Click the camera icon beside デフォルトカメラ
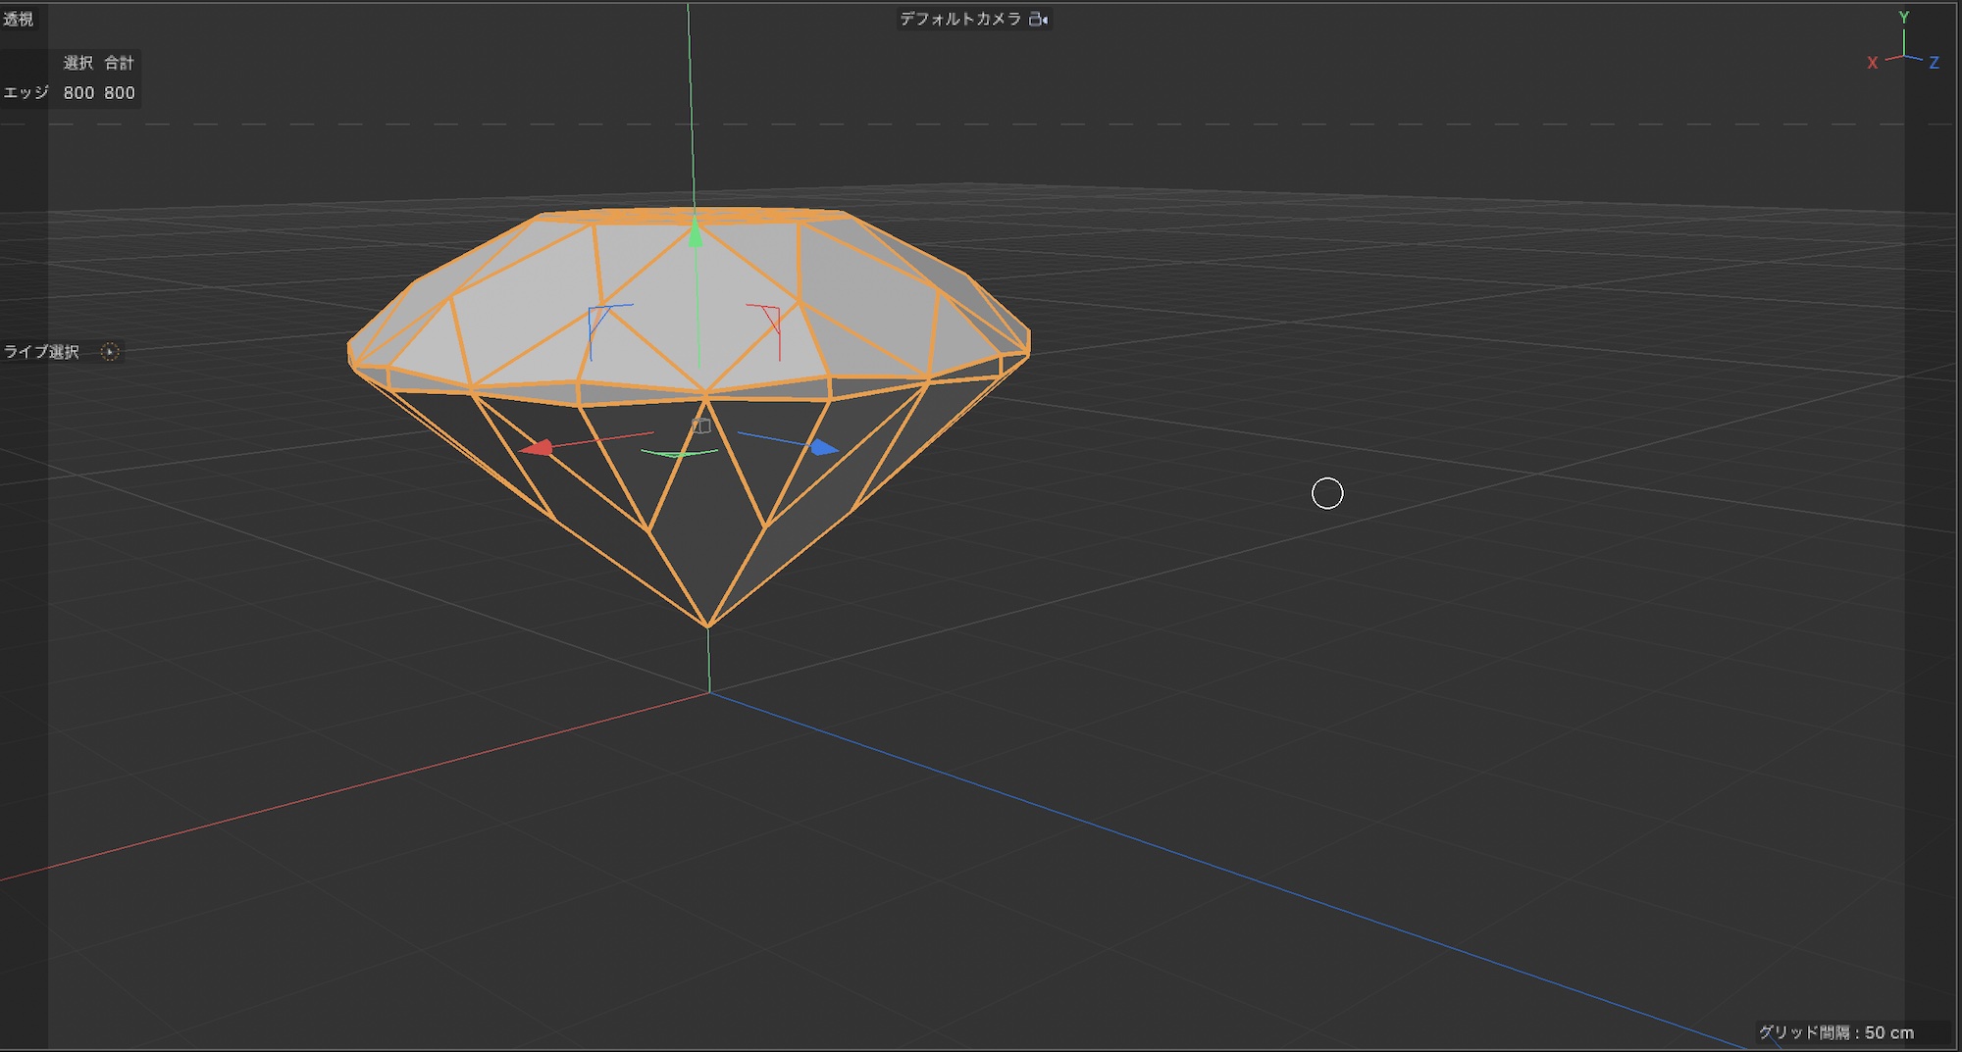 (x=1038, y=19)
